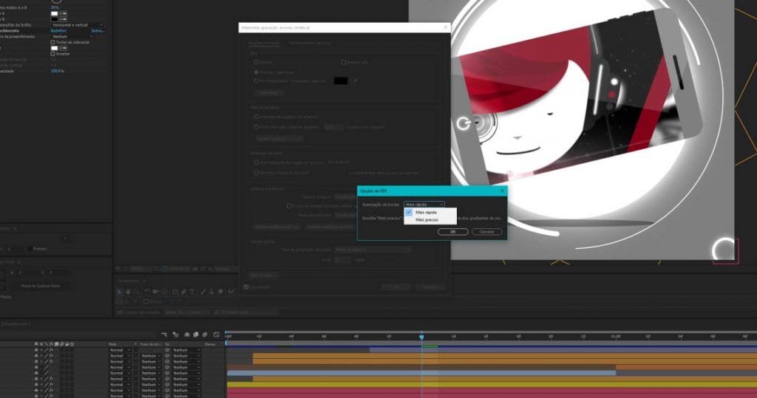Open the "Horizontal e vertical" dropdown

pyautogui.click(x=78, y=25)
